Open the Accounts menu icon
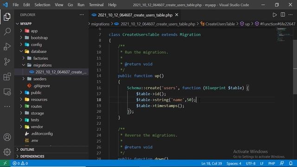This screenshot has height=167, width=297. [x=7, y=137]
